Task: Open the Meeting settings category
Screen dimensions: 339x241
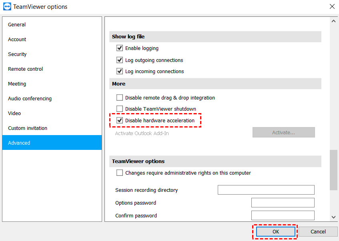Action: point(52,84)
